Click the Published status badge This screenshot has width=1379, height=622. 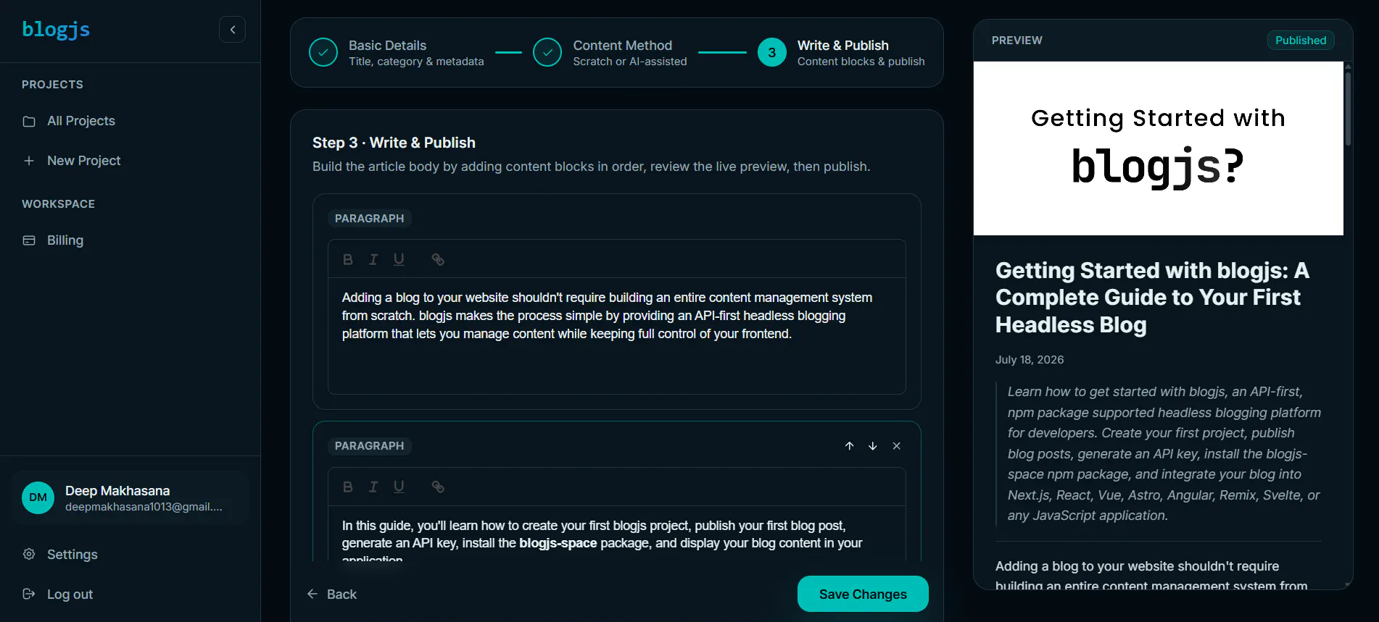(x=1301, y=41)
